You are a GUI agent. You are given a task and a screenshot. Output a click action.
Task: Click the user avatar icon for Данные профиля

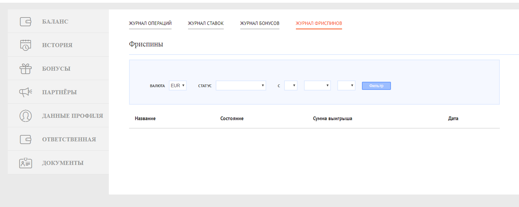click(26, 116)
